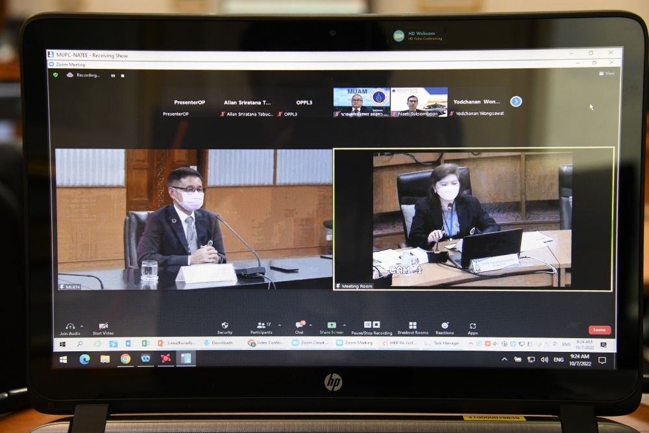Switch to Chrome's Video Confer... taskbar item
Viewport: 649px width, 433px height.
coord(265,343)
